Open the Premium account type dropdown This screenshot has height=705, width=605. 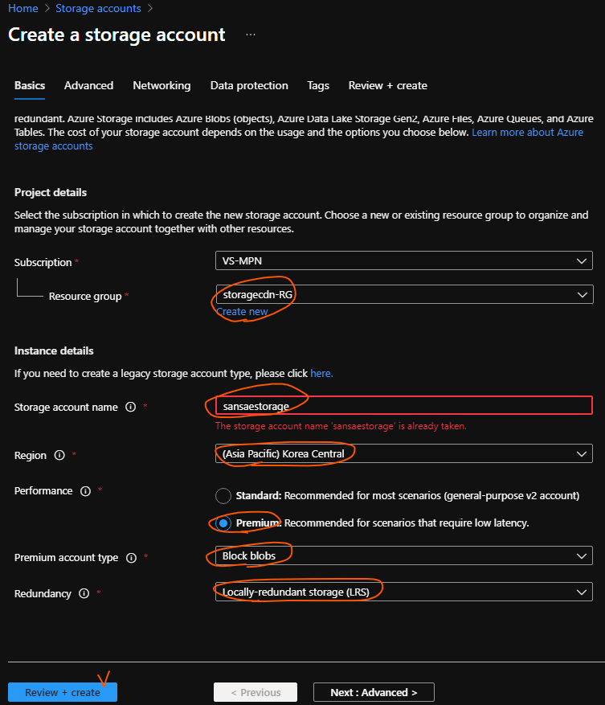pyautogui.click(x=403, y=556)
